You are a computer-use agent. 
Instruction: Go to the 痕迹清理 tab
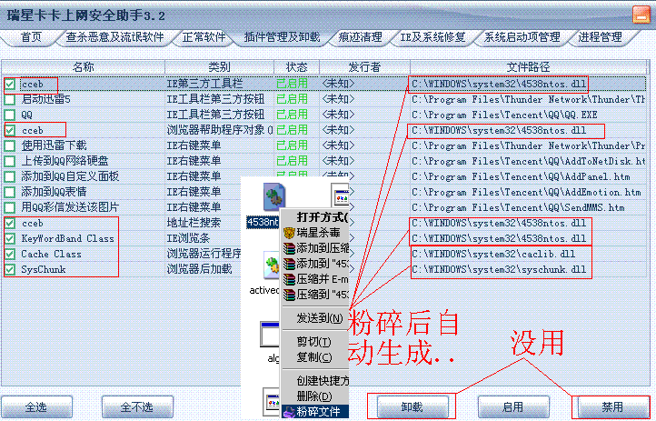pos(360,37)
